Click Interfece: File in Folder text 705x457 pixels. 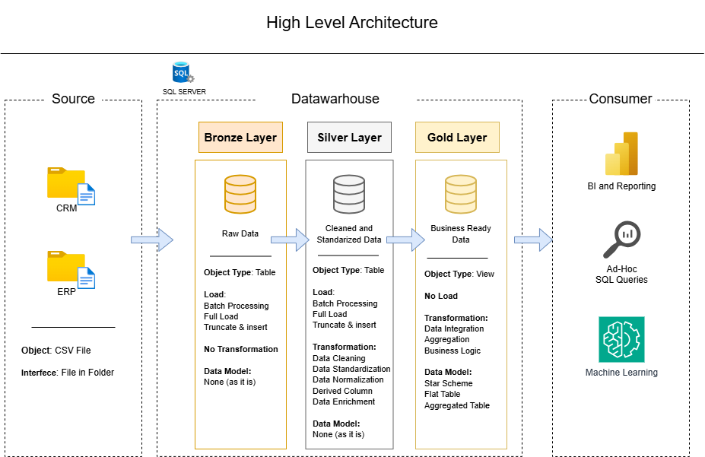(x=68, y=372)
